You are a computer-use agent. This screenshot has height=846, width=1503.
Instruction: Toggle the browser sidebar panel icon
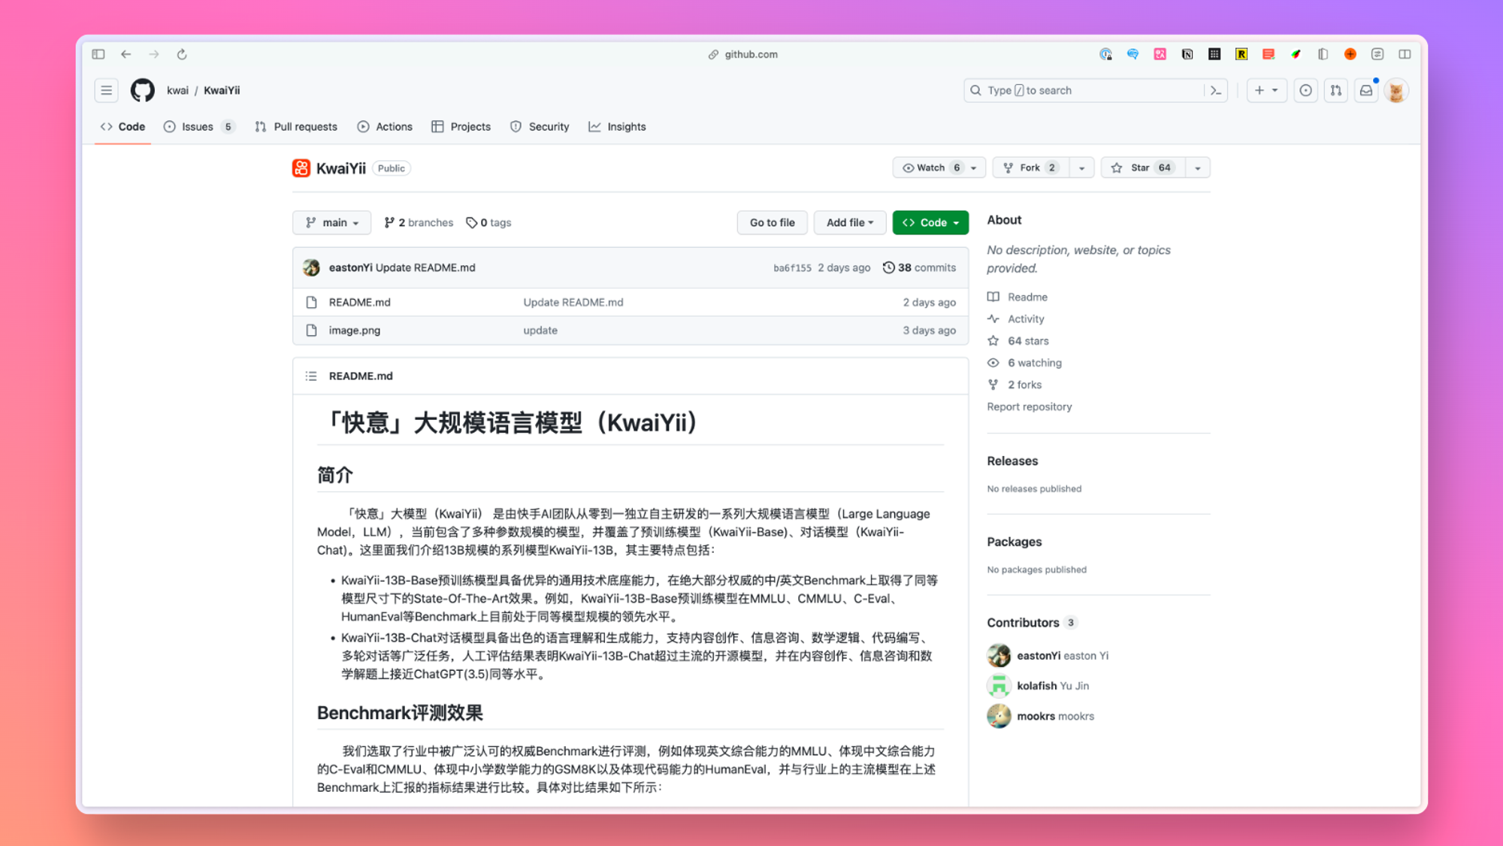(x=98, y=54)
